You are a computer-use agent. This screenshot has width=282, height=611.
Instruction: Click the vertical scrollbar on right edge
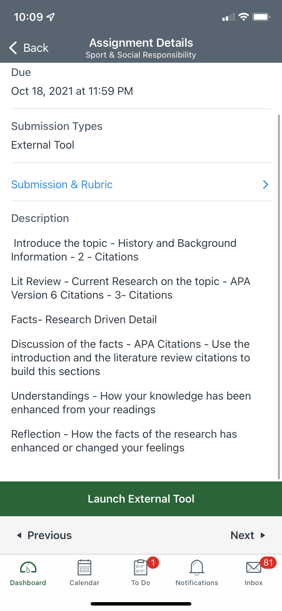(279, 297)
